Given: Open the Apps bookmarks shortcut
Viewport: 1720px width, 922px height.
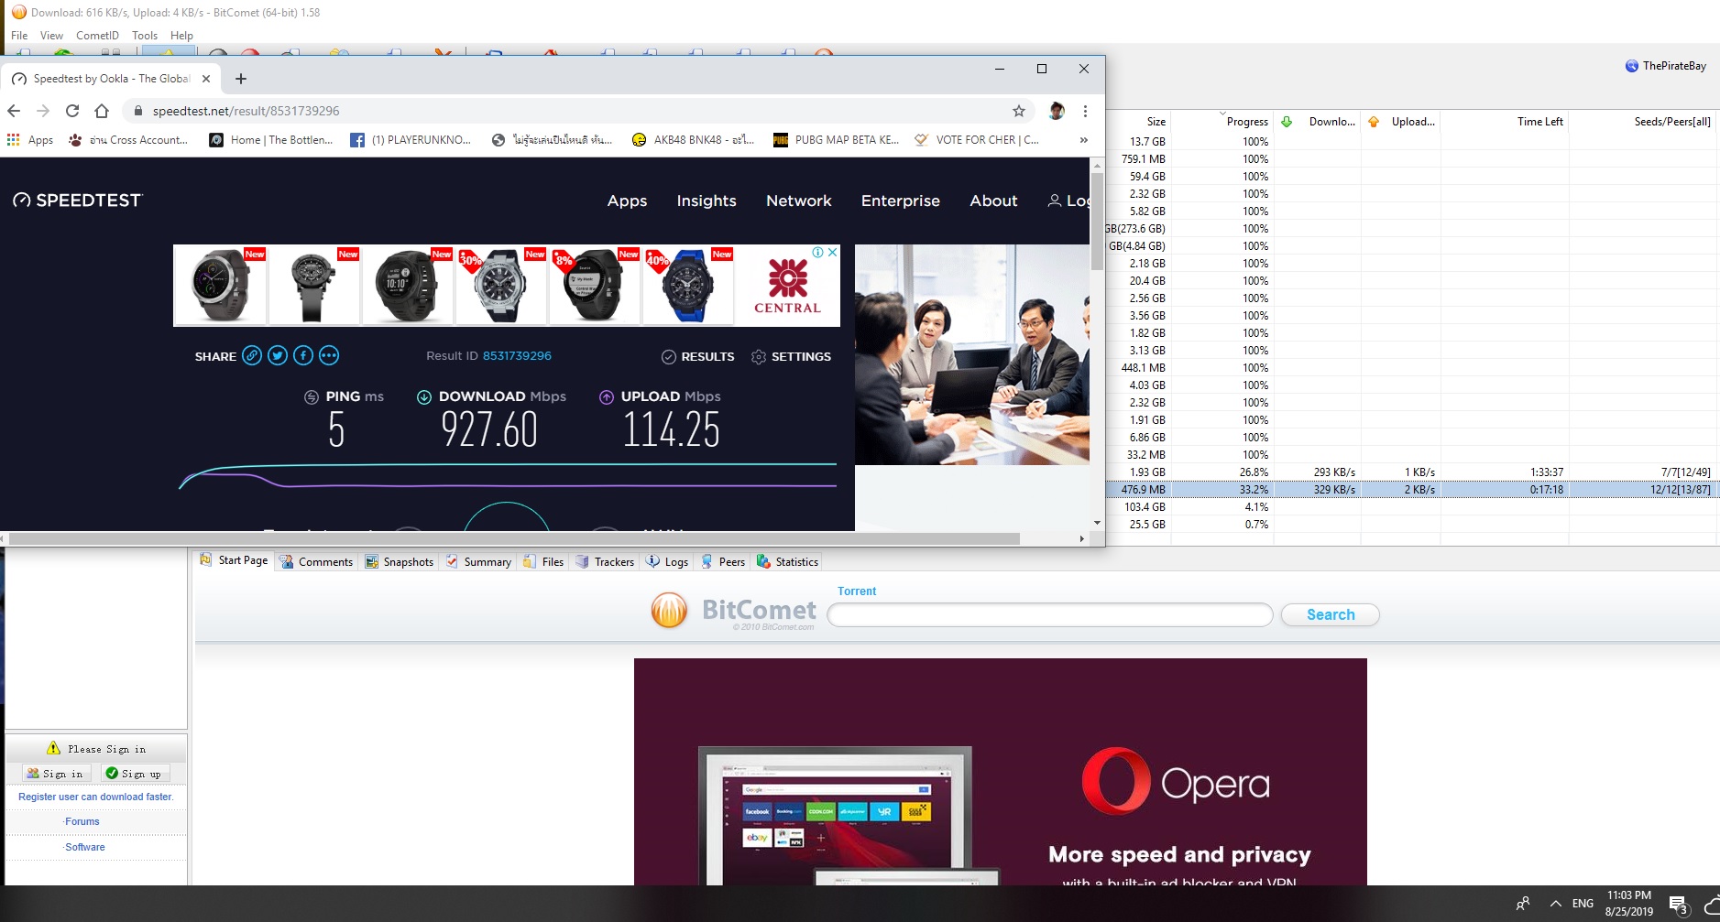Looking at the screenshot, I should pyautogui.click(x=30, y=140).
